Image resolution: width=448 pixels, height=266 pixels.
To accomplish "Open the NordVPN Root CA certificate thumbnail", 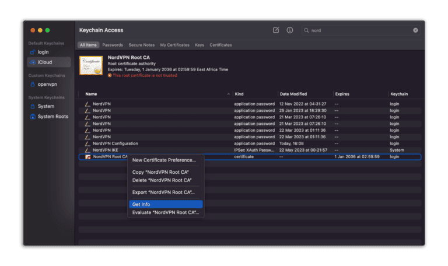I will coord(90,65).
